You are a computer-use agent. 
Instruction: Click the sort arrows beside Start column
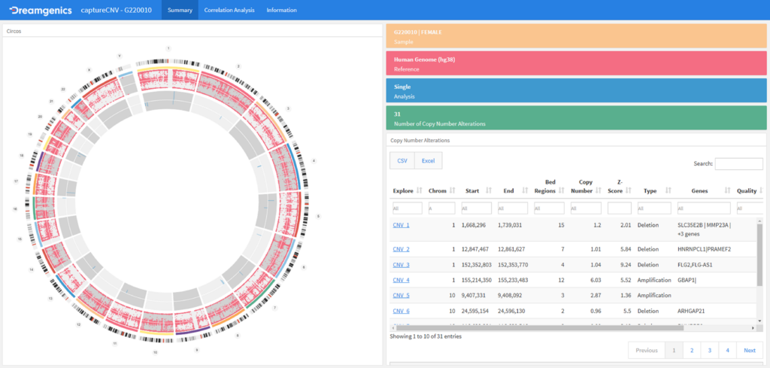[x=489, y=190]
